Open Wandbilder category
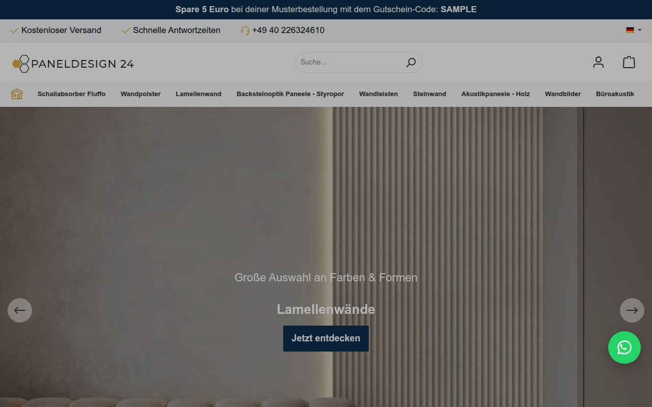Screen dimensions: 652x407 pyautogui.click(x=563, y=94)
